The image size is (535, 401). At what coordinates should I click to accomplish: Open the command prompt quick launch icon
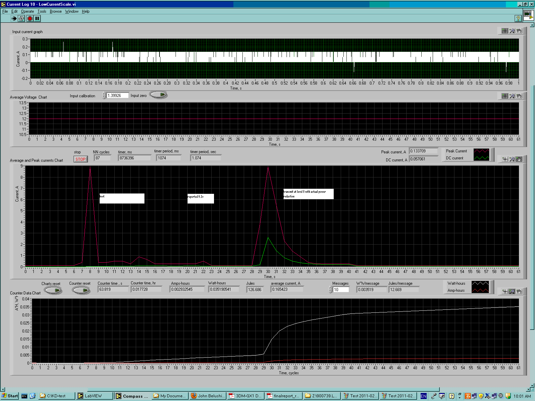tap(24, 396)
